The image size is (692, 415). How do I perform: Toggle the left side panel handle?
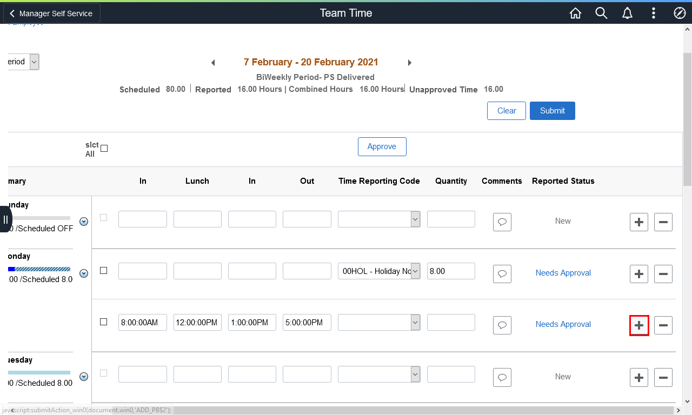5,219
